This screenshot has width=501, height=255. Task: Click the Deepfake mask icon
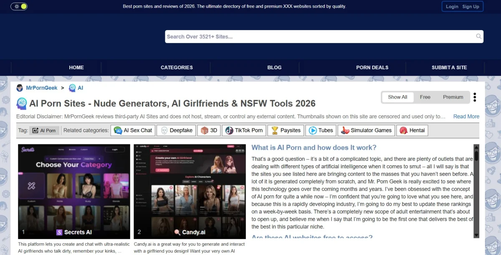164,130
